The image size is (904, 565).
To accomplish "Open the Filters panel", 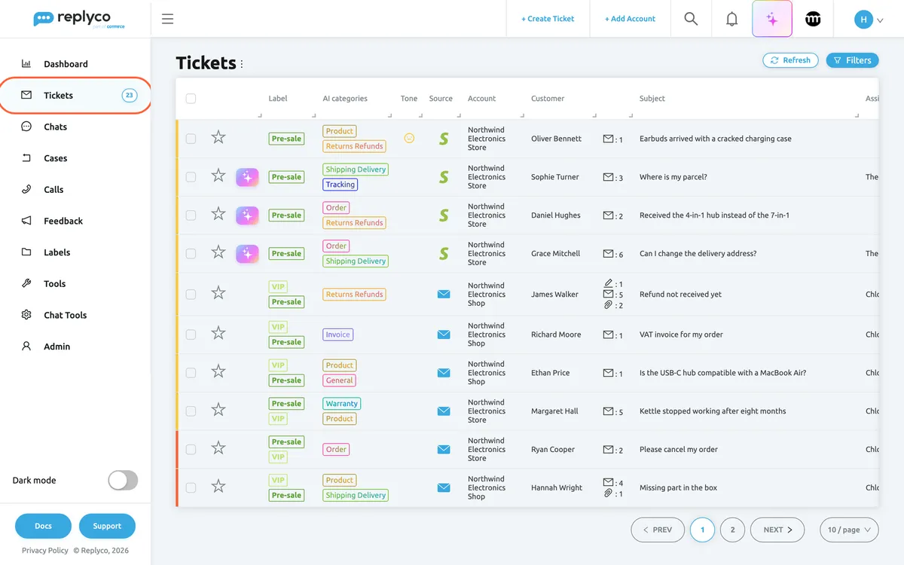I will 852,60.
